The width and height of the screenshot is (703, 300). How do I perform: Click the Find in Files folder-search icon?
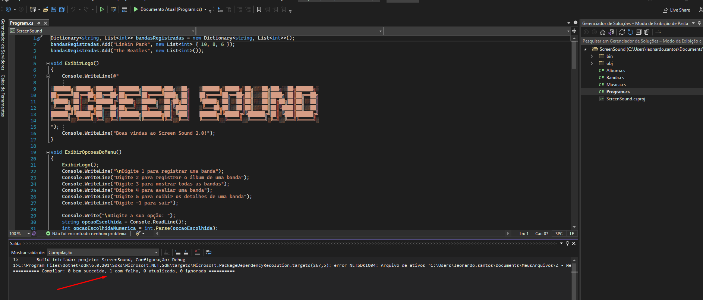point(113,9)
